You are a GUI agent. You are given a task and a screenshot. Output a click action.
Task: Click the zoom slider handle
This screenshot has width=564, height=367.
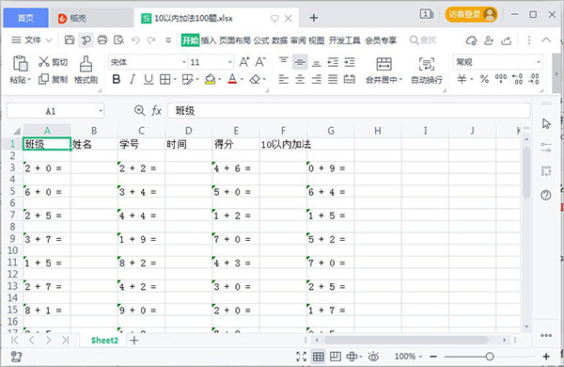[489, 357]
